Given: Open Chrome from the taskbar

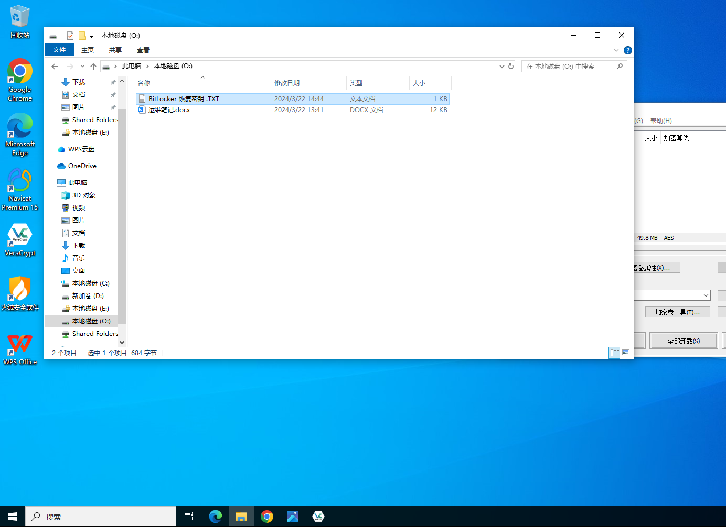Looking at the screenshot, I should pyautogui.click(x=267, y=517).
